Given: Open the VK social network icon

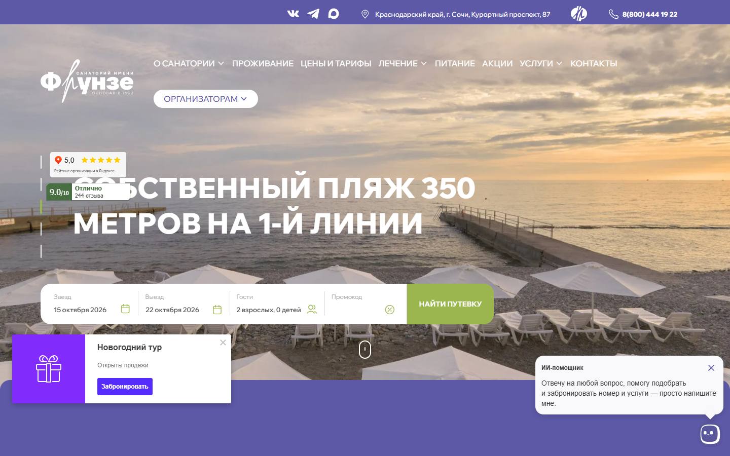Looking at the screenshot, I should point(293,14).
